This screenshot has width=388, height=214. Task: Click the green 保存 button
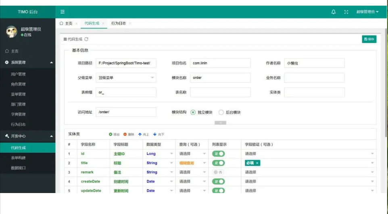pos(369,39)
